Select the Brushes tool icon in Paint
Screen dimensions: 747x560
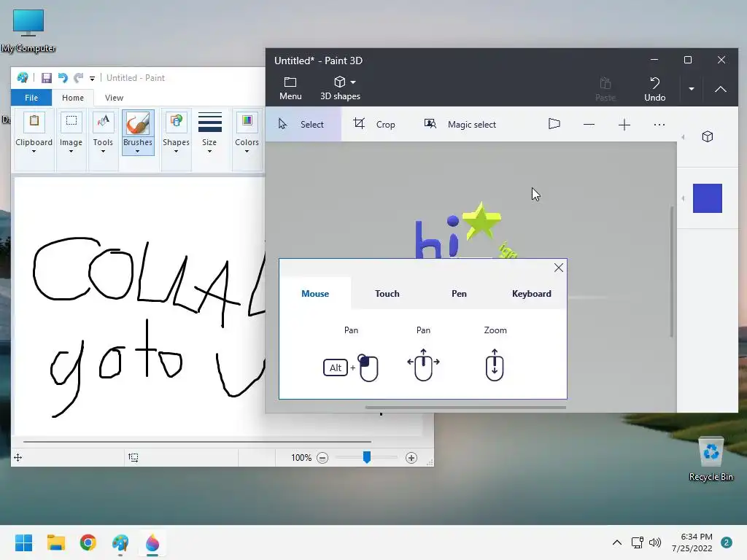click(x=138, y=123)
